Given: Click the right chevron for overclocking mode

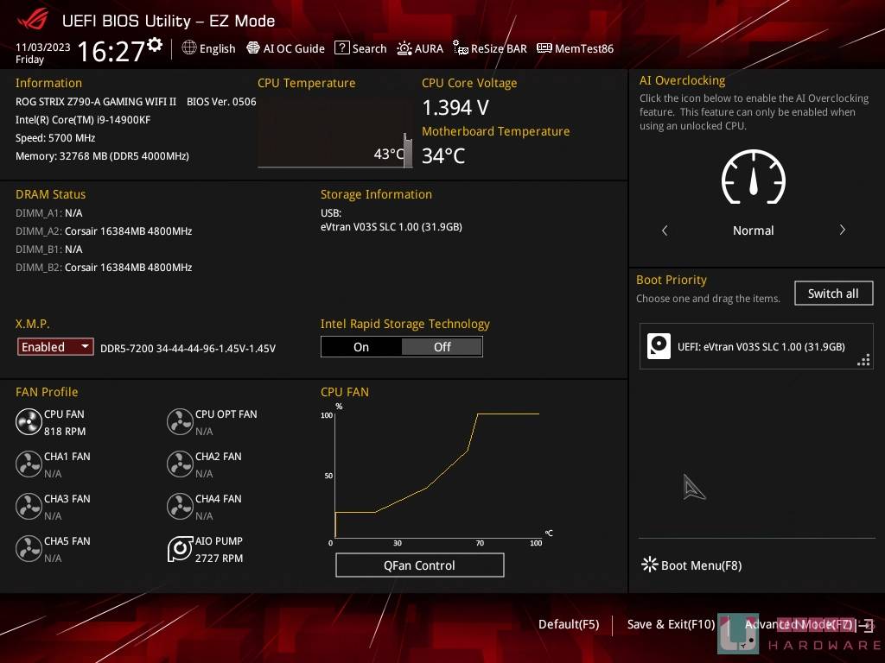Looking at the screenshot, I should coord(842,230).
